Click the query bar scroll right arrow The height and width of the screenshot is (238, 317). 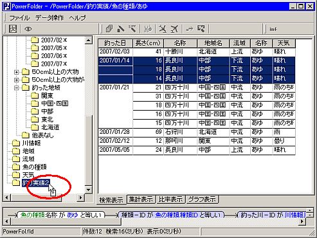(x=302, y=221)
